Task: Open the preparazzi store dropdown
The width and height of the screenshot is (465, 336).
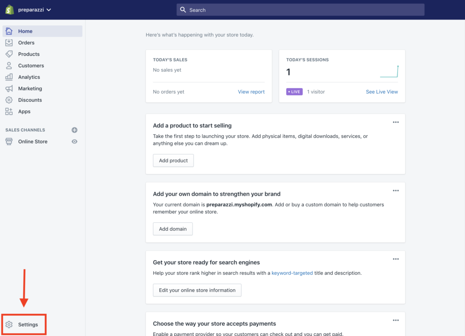Action: (35, 10)
